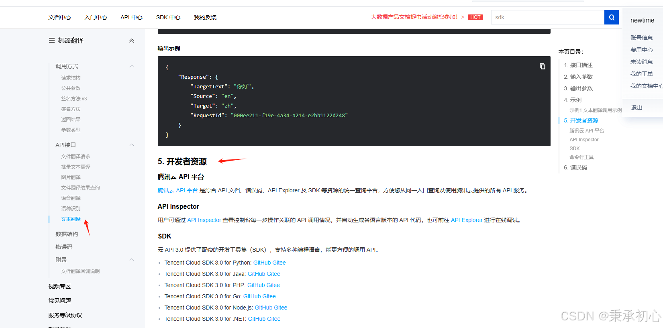Screen dimensions: 663x328
Task: Open 批量文本翻译 in the sidebar
Action: point(75,167)
